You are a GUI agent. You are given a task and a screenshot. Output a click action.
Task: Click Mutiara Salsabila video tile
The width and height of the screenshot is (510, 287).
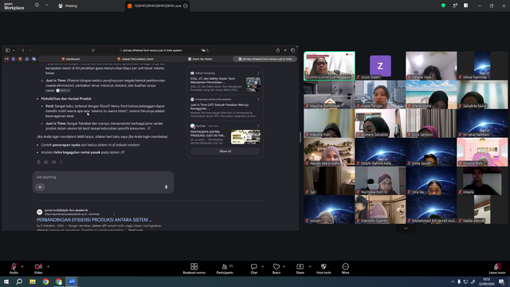click(380, 124)
